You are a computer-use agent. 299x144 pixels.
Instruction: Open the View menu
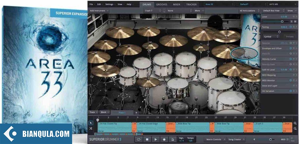[121, 4]
